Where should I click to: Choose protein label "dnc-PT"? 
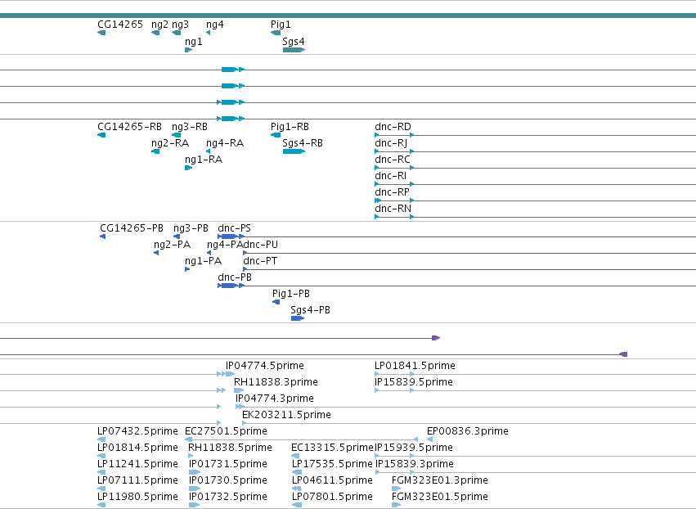(260, 261)
